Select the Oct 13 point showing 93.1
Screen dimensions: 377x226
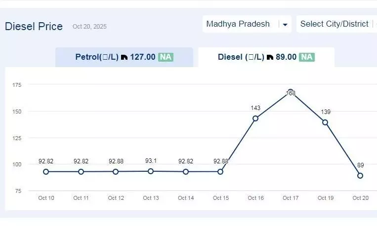(x=151, y=171)
